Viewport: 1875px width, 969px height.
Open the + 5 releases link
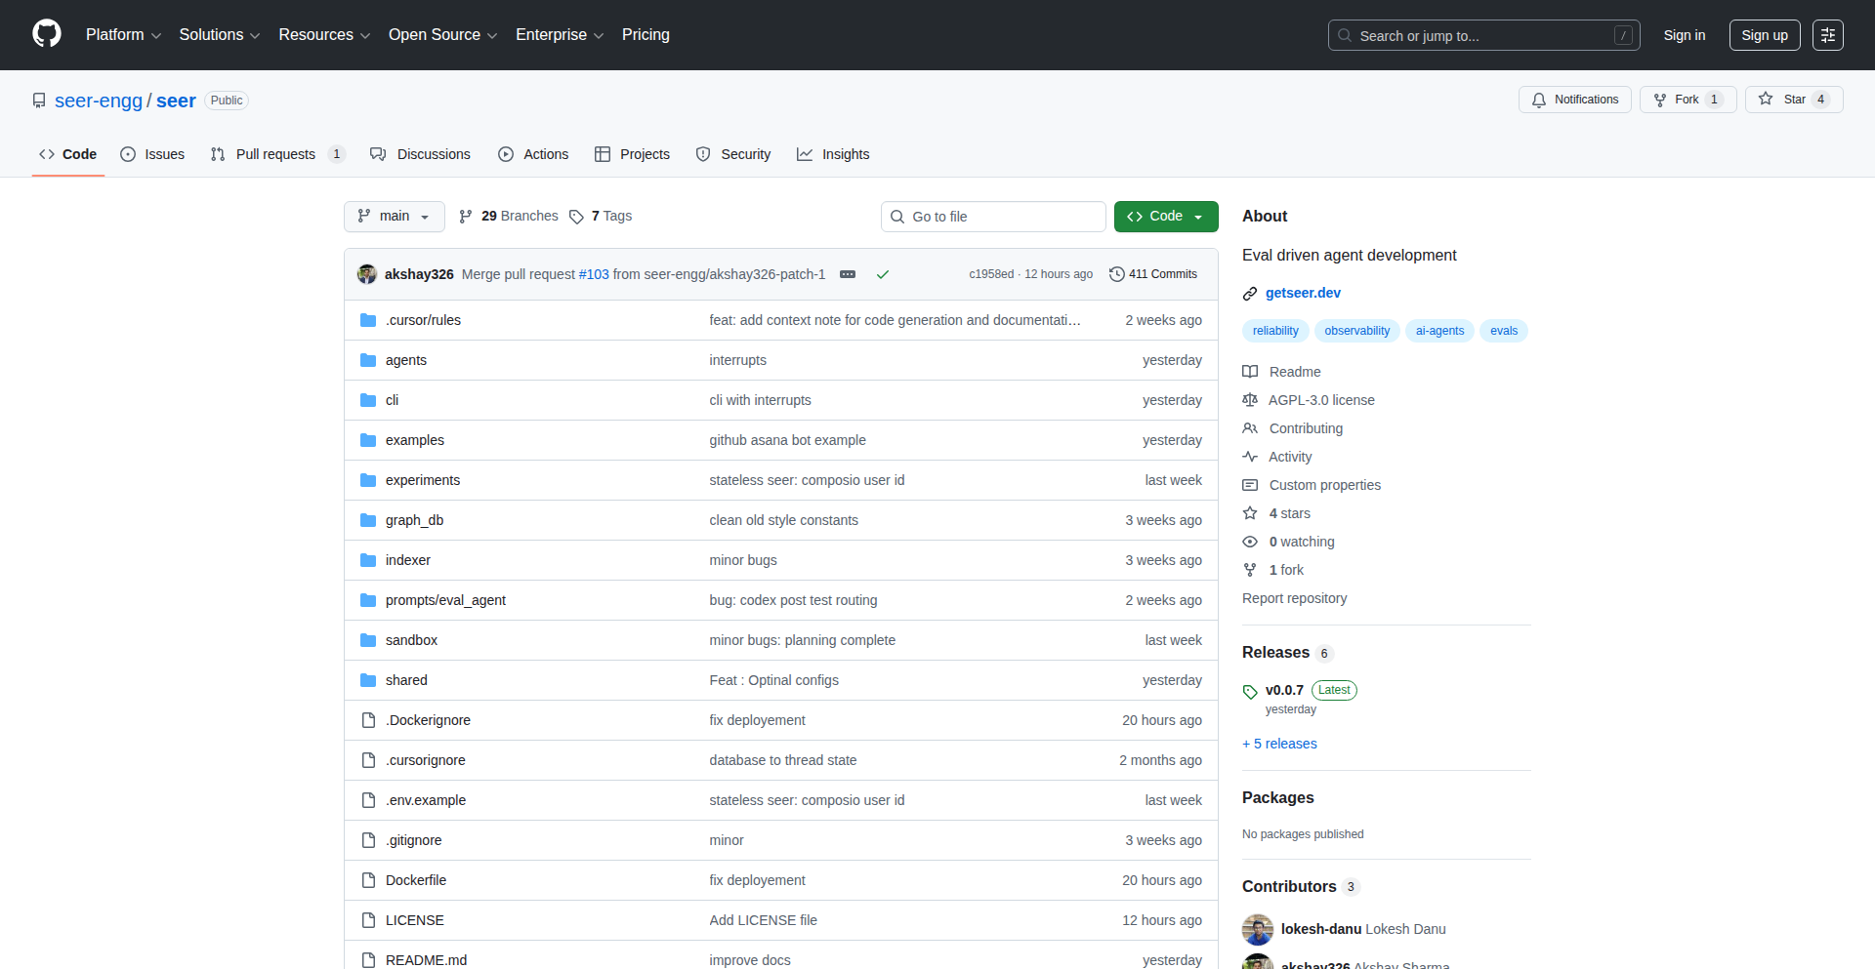pos(1279,744)
